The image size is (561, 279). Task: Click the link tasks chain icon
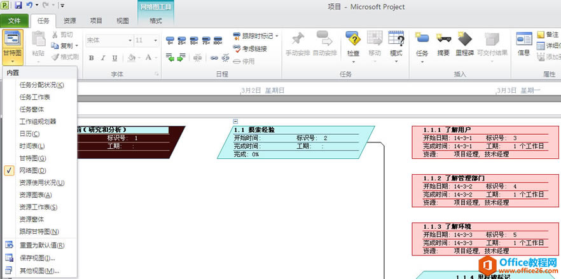click(214, 57)
